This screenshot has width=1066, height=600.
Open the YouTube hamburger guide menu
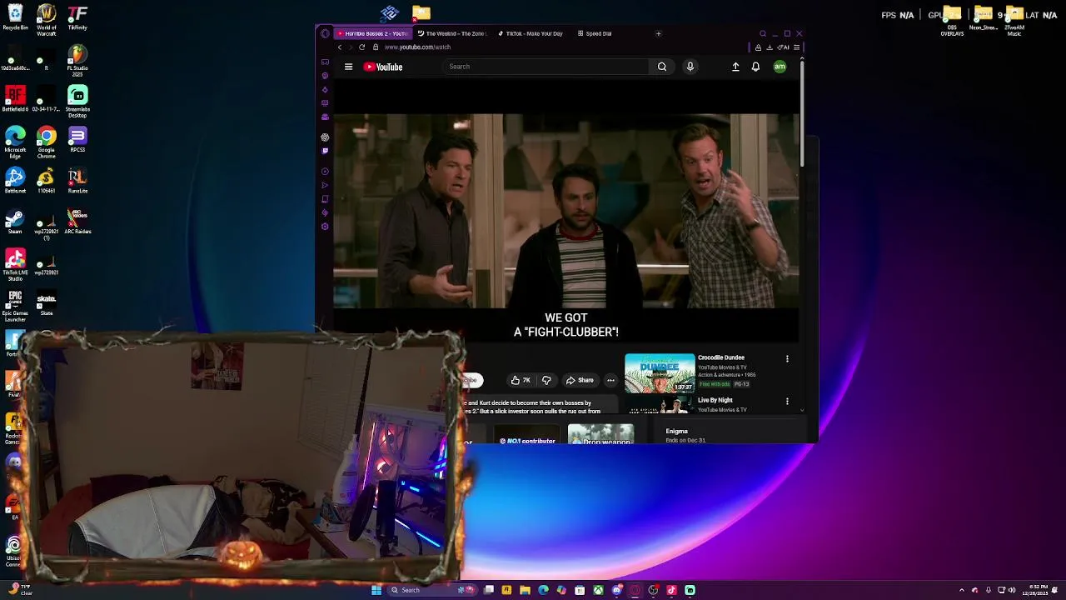[x=348, y=67]
